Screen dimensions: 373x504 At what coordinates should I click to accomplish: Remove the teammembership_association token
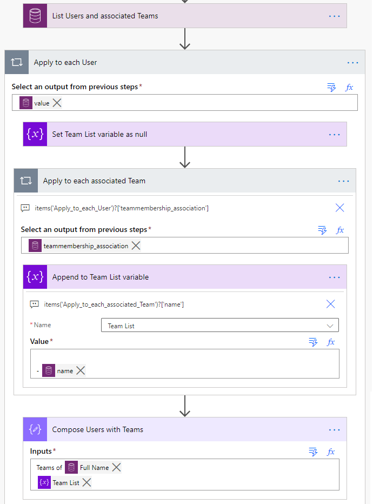(136, 246)
